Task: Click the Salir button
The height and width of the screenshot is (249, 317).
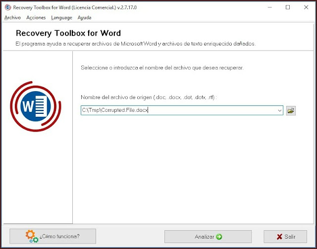Action: [285, 237]
